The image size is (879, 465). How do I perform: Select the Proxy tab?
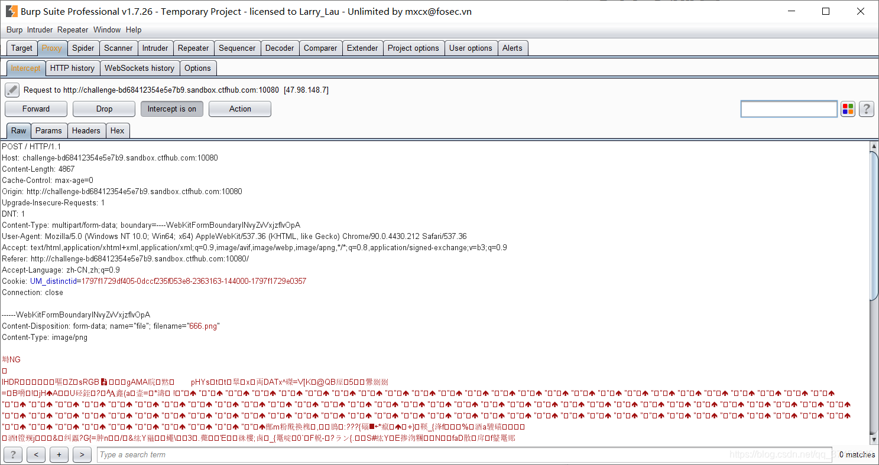point(52,48)
